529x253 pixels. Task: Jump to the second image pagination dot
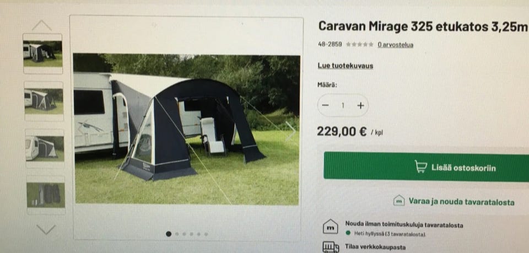tap(177, 234)
